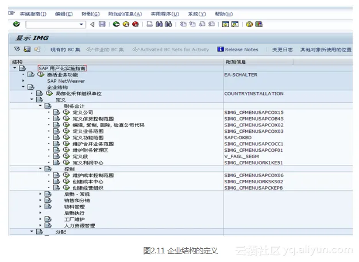This screenshot has height=262, width=359.
Task: Click the execute icon for 维护成本控制范围
Action: (x=67, y=175)
